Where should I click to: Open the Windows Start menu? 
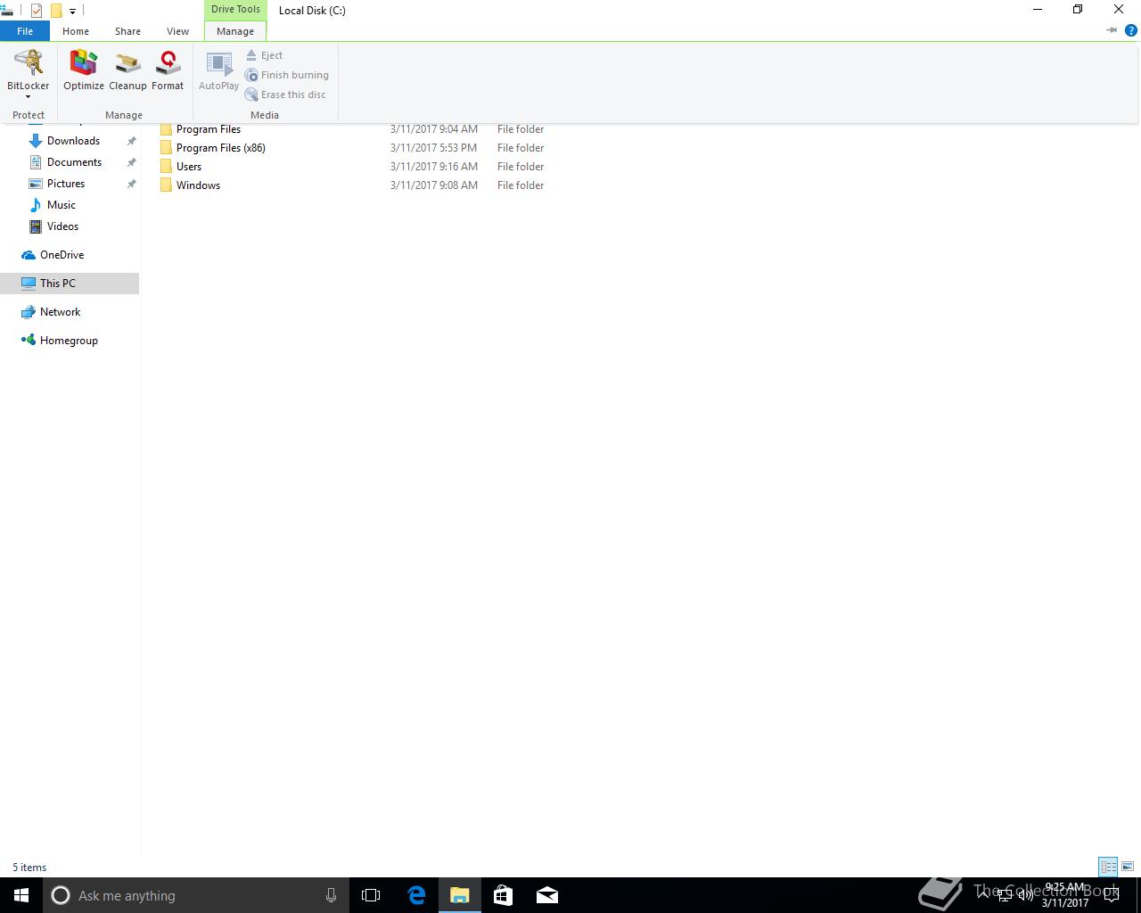[x=21, y=895]
